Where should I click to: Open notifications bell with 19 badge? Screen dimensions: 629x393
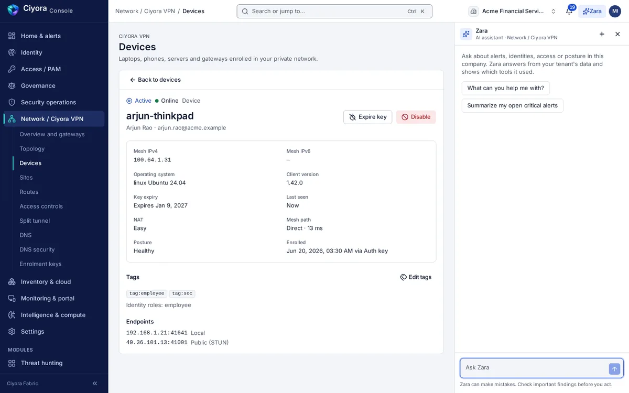coord(569,11)
